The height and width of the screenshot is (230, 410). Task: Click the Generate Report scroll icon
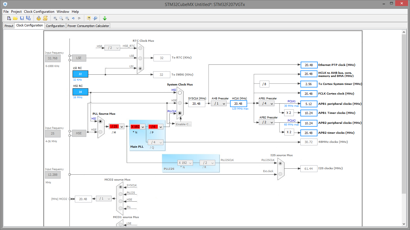[45, 18]
